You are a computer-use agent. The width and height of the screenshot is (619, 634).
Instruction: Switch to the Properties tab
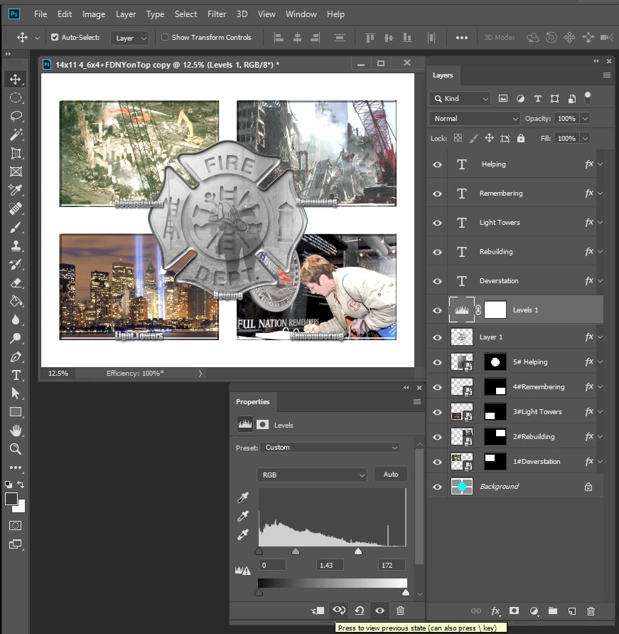click(x=253, y=401)
